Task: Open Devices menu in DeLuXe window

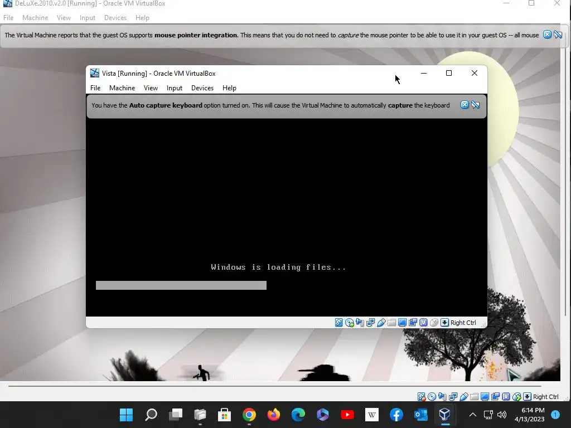Action: point(115,18)
